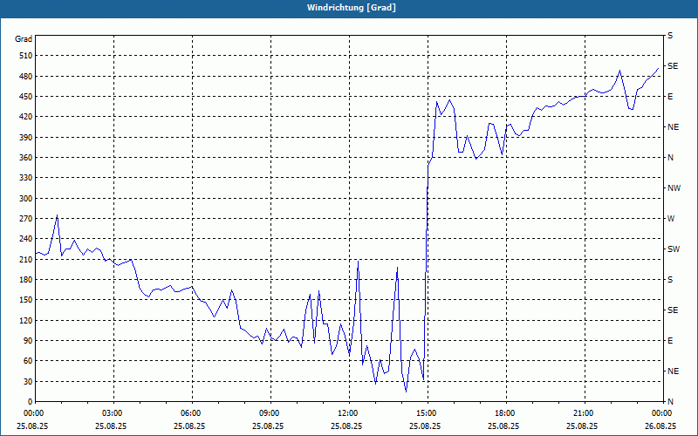Click the NE compass label between 30 and 60
This screenshot has height=436, width=698.
point(673,371)
